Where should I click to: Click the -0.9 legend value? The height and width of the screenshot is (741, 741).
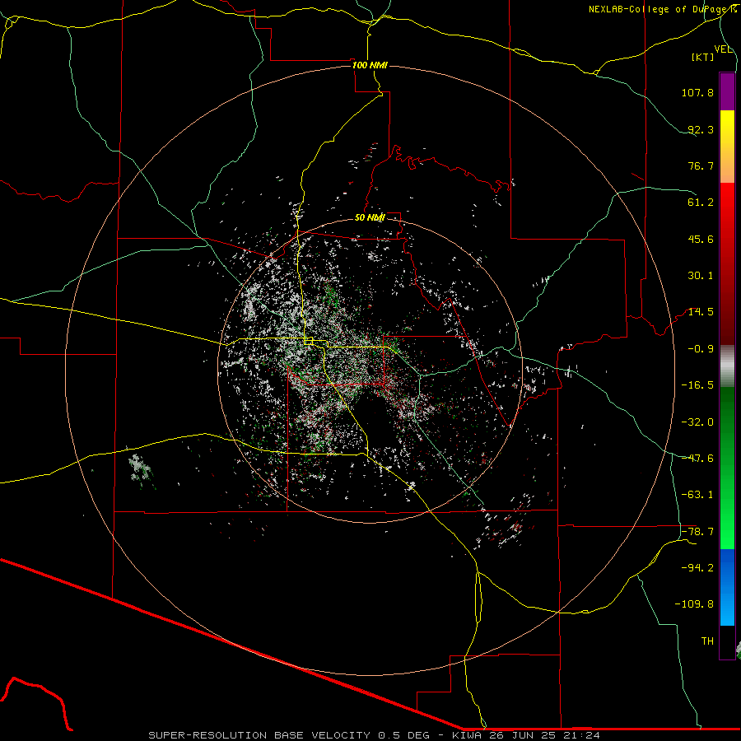[701, 349]
